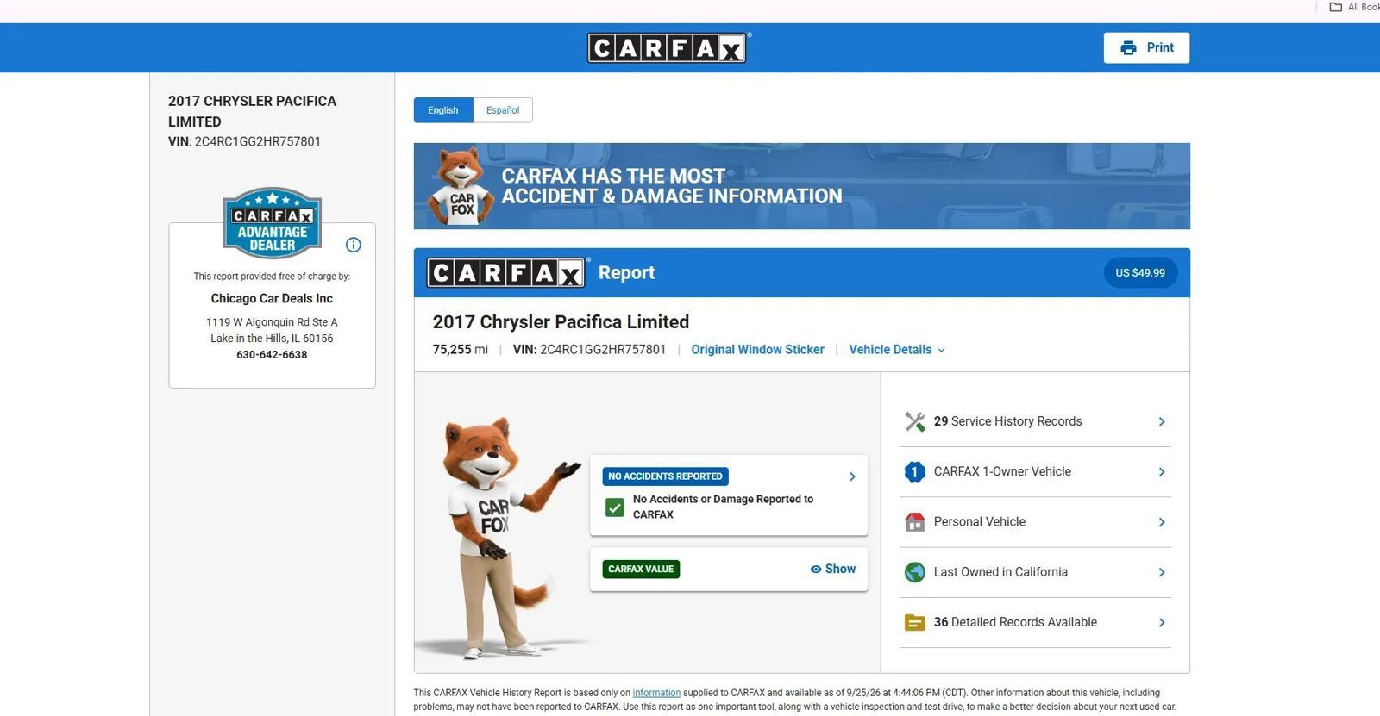Expand the Vehicle Details dropdown
The width and height of the screenshot is (1380, 716).
click(897, 350)
